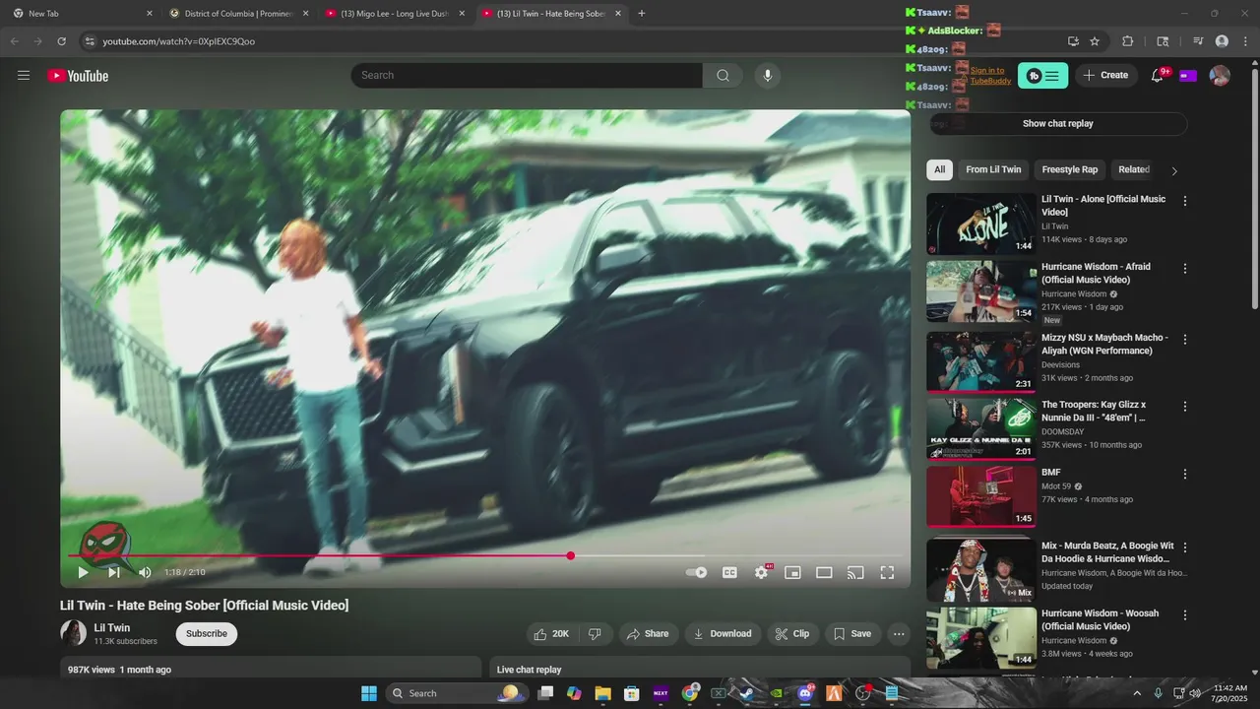Save the video to a playlist
The width and height of the screenshot is (1260, 709).
(852, 633)
